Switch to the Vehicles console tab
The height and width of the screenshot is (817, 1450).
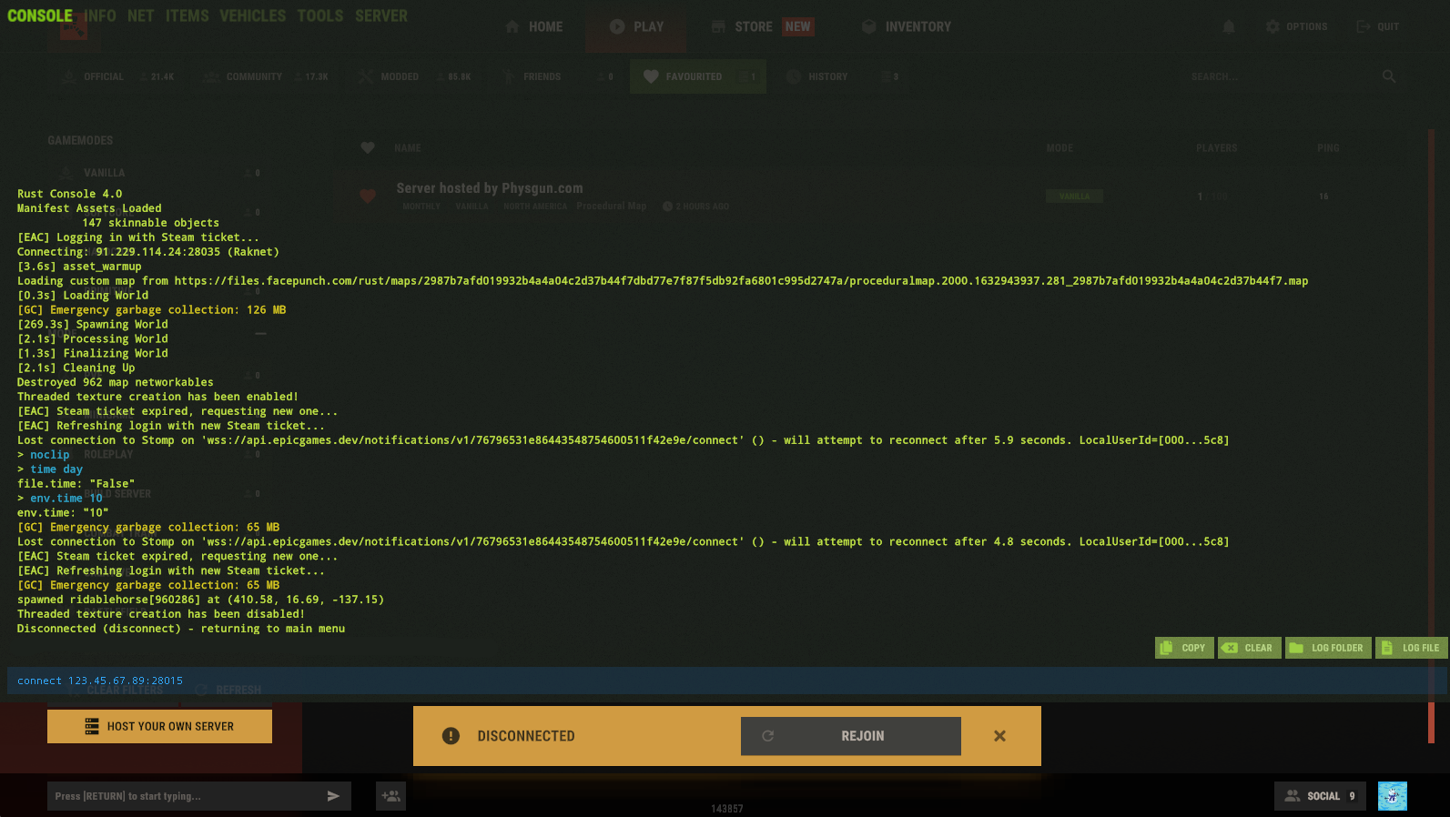252,16
